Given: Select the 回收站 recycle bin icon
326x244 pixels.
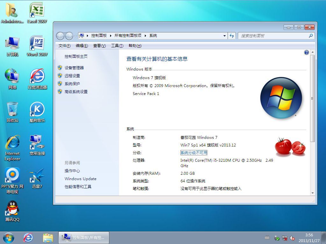Looking at the screenshot, I should click(x=12, y=112).
